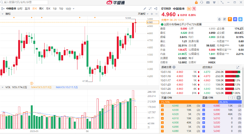This screenshot has width=244, height=134.
Task: Click the green dot market notice icon
Action: (162, 24)
